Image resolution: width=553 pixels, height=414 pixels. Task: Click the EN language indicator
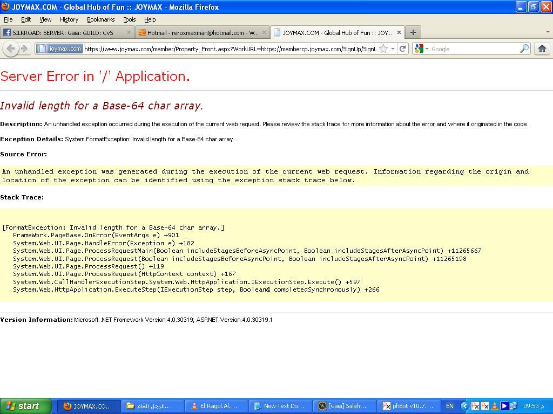coord(450,406)
